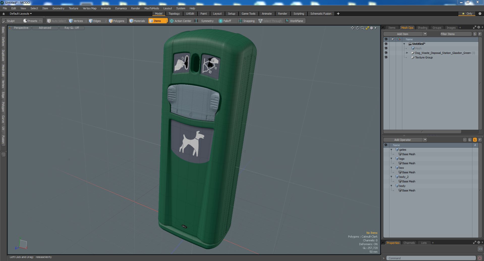Collapse the logo mesh operator
This screenshot has width=484, height=261.
391,159
